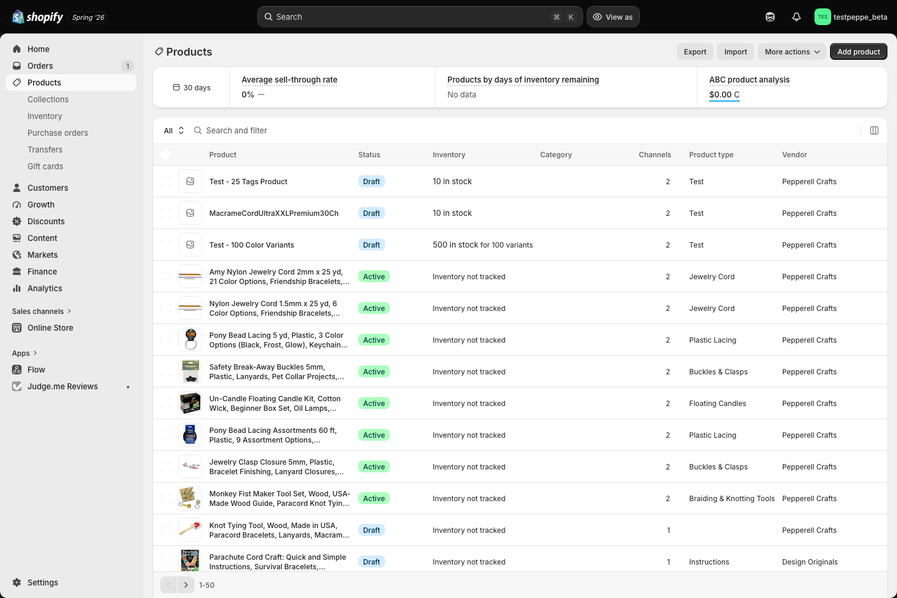Open the Products menu item in sidebar
The width and height of the screenshot is (897, 598).
click(x=71, y=83)
